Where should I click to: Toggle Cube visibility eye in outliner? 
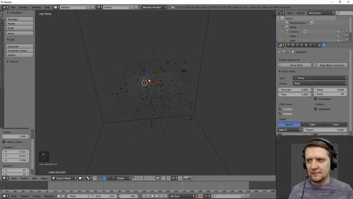click(338, 36)
